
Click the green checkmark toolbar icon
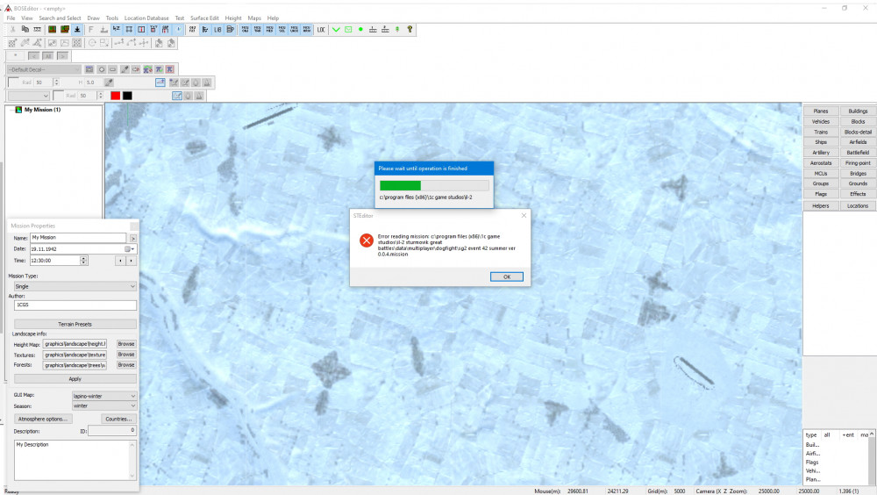[x=336, y=30]
